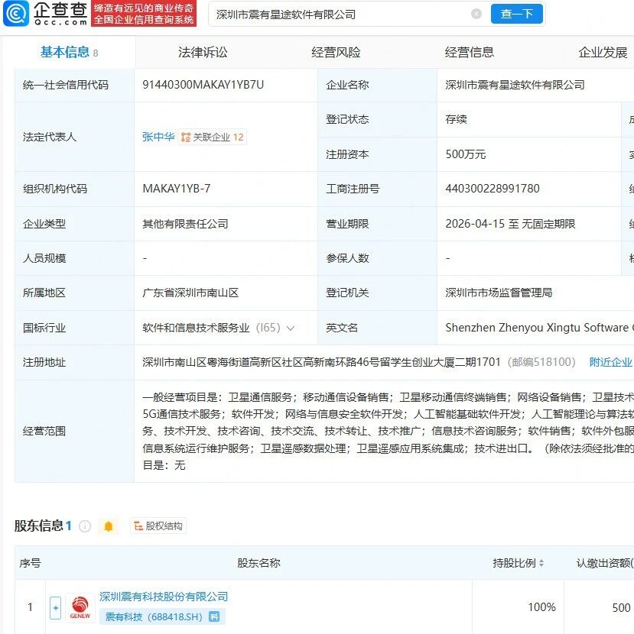This screenshot has height=634, width=634.
Task: Click the 震有科技 (688418.SH) stock tag
Action: (x=161, y=616)
